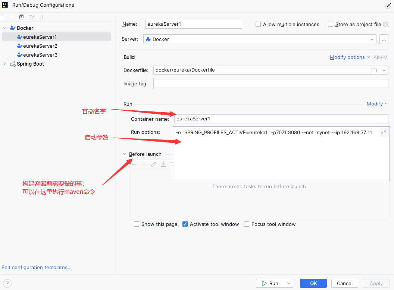The height and width of the screenshot is (290, 394).
Task: Add a Before launch task
Action: 134,164
